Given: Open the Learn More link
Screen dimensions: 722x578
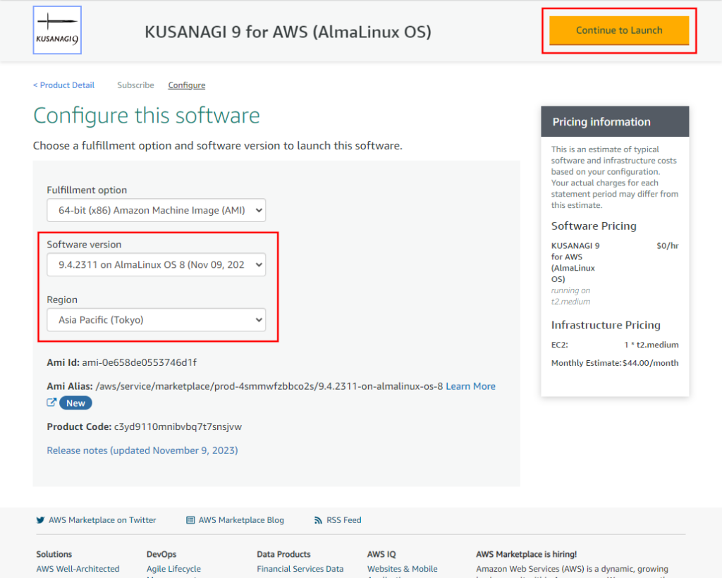Looking at the screenshot, I should [x=470, y=386].
